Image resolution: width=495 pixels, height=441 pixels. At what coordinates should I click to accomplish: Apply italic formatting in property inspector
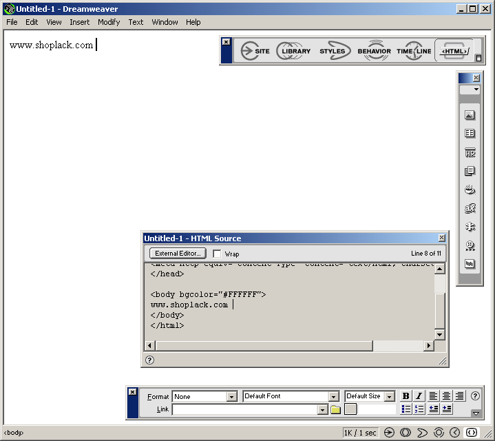click(419, 396)
